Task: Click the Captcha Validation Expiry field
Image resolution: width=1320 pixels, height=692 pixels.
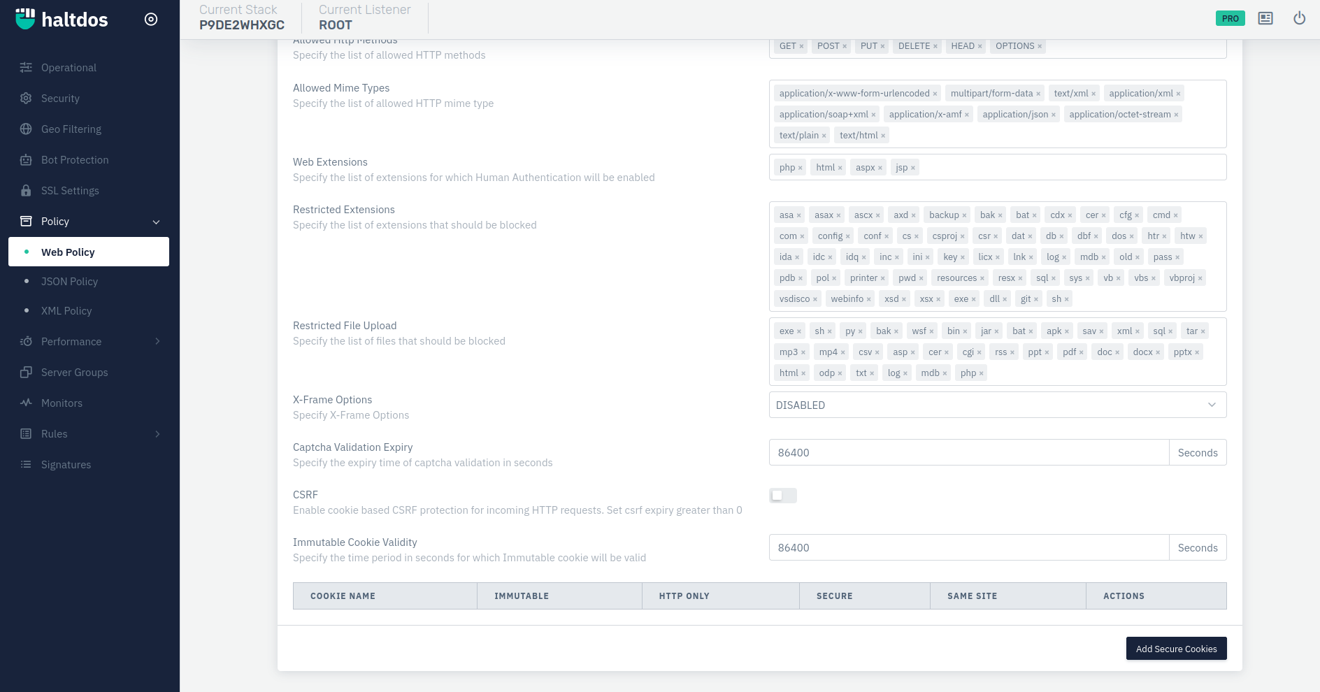Action: tap(969, 452)
